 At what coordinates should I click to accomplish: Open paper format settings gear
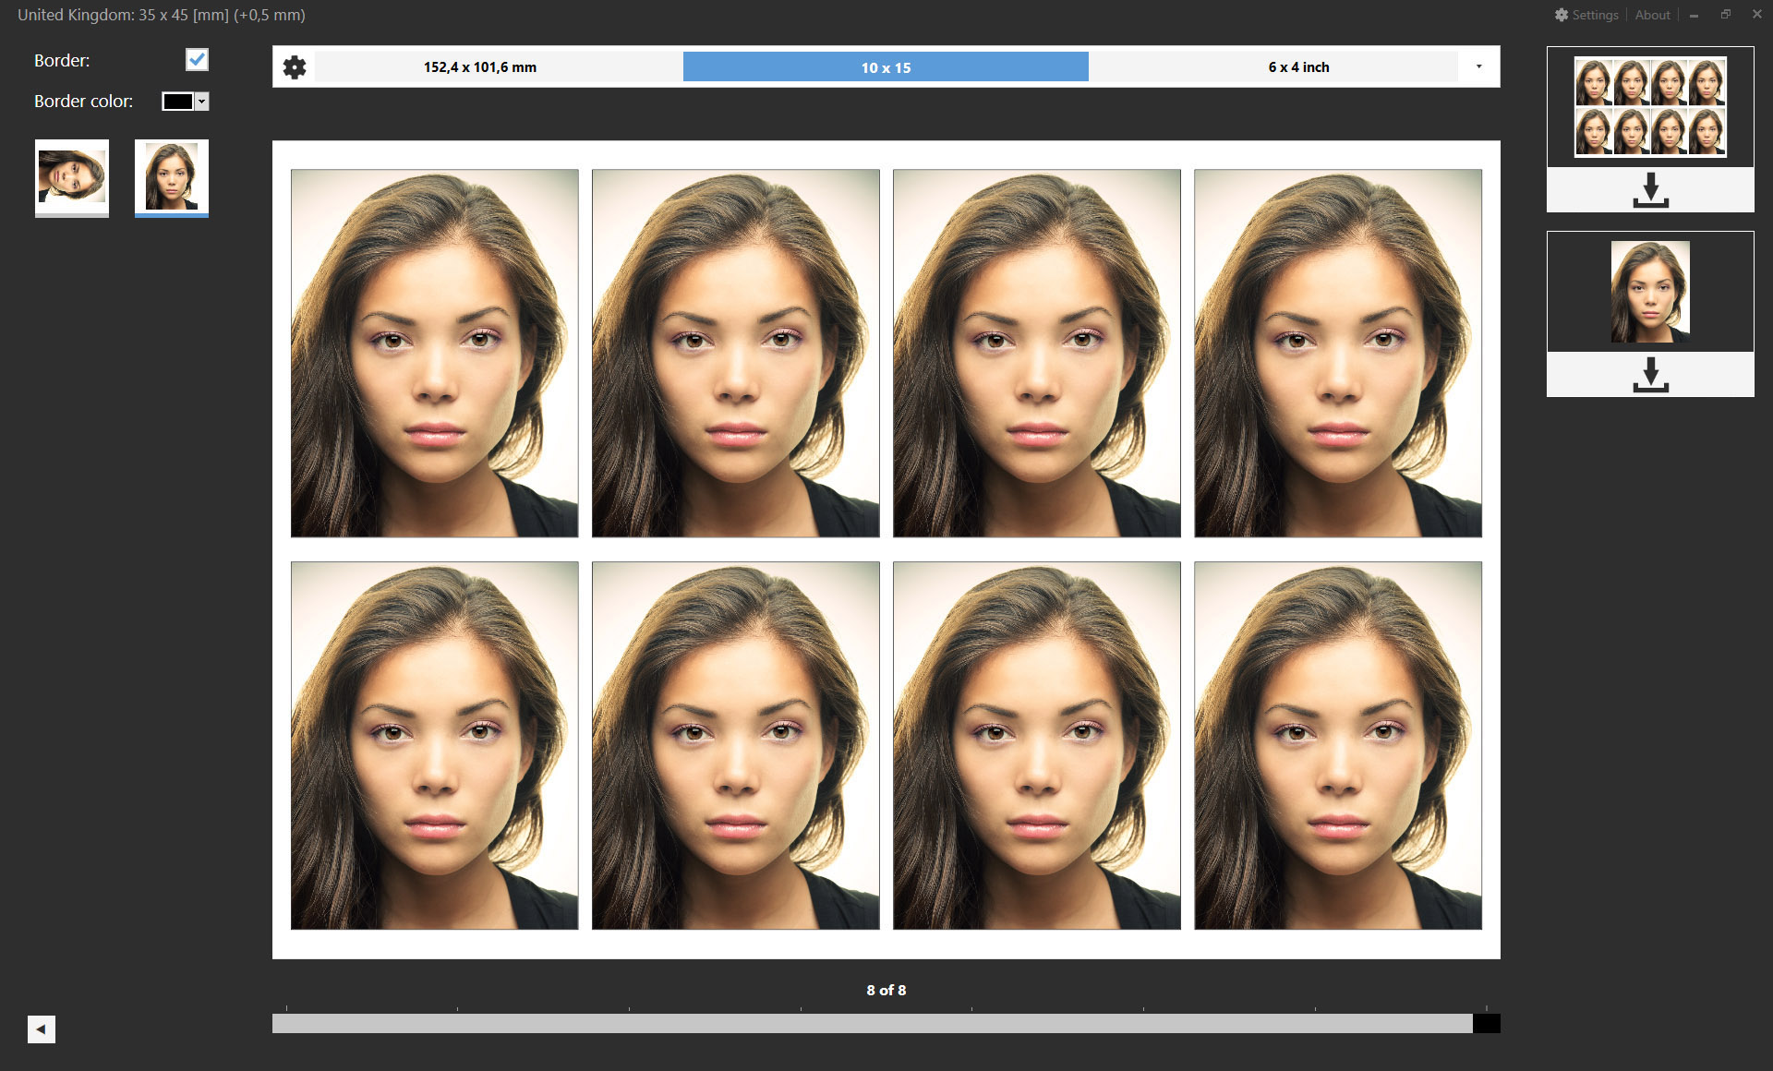pos(295,67)
